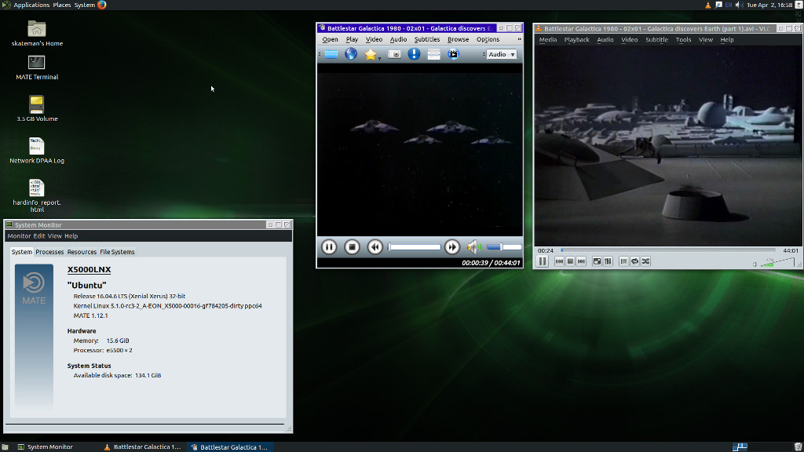Switch to System Monitor's Resources tab
Image resolution: width=804 pixels, height=452 pixels.
82,252
